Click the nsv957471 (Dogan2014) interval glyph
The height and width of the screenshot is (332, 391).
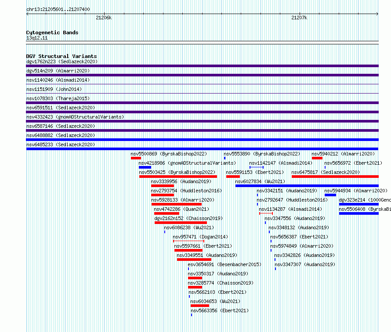tap(189, 241)
